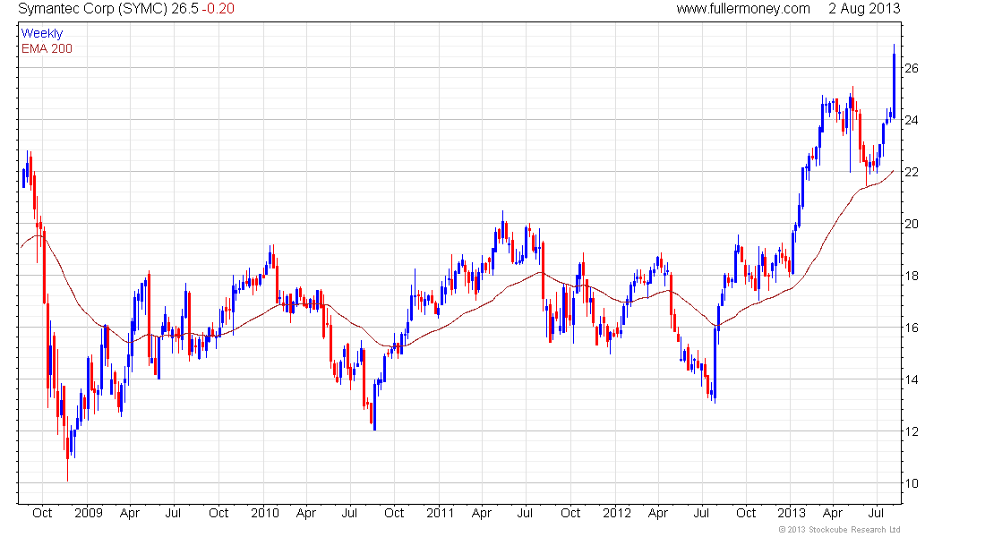This screenshot has width=985, height=537.
Task: Click the 2013 year axis label
Action: (x=792, y=513)
